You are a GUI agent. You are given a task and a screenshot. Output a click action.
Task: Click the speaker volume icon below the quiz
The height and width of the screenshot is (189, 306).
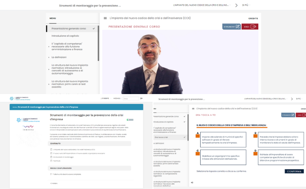(192, 182)
